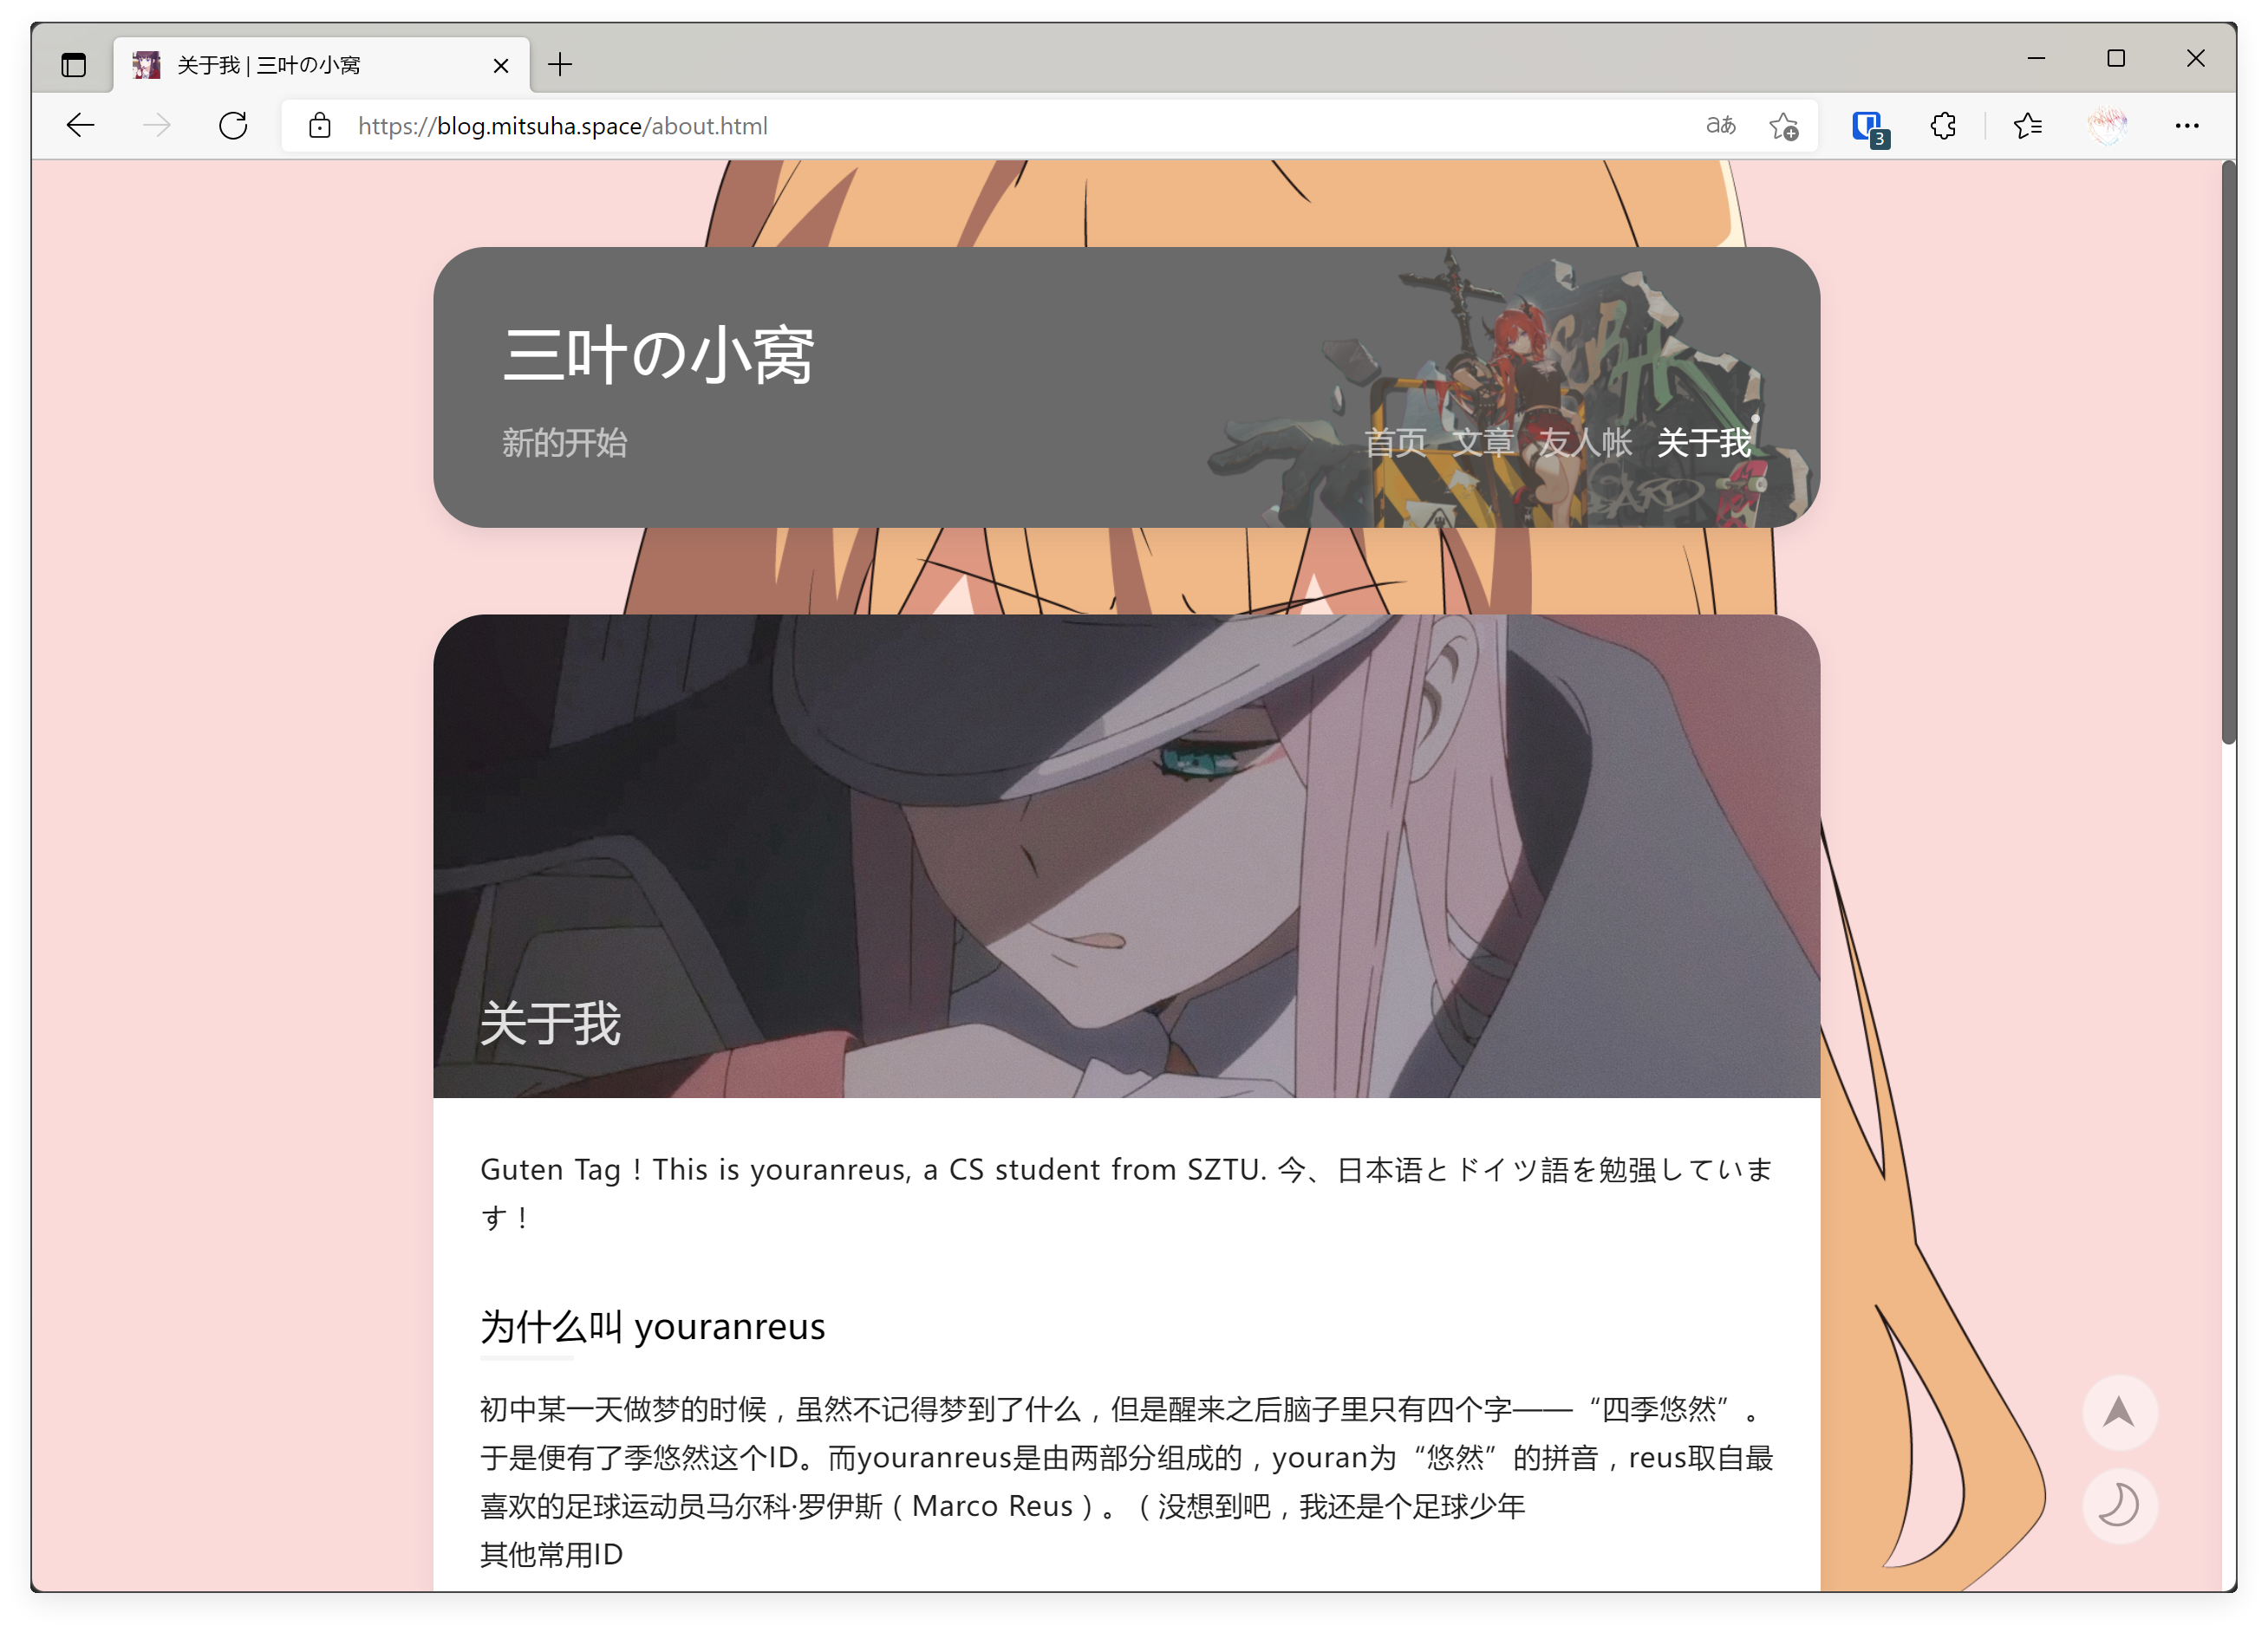This screenshot has height=1632, width=2268.
Task: Click the vertical page scrollbar thumb
Action: click(2227, 452)
